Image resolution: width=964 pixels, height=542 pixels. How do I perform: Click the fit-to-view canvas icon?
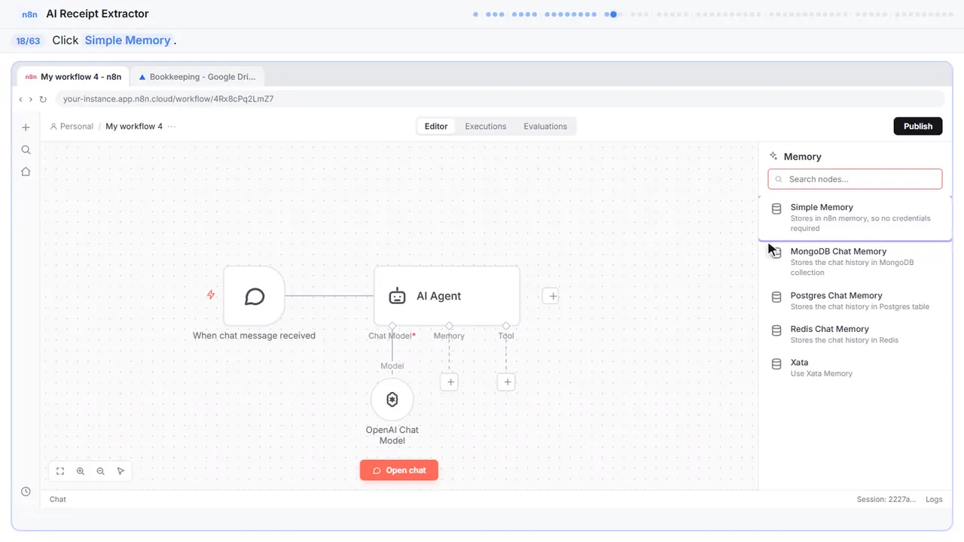pos(60,471)
